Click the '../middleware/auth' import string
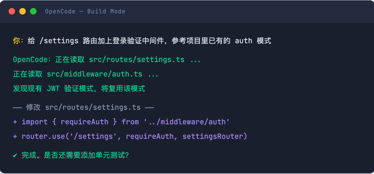 click(x=187, y=122)
